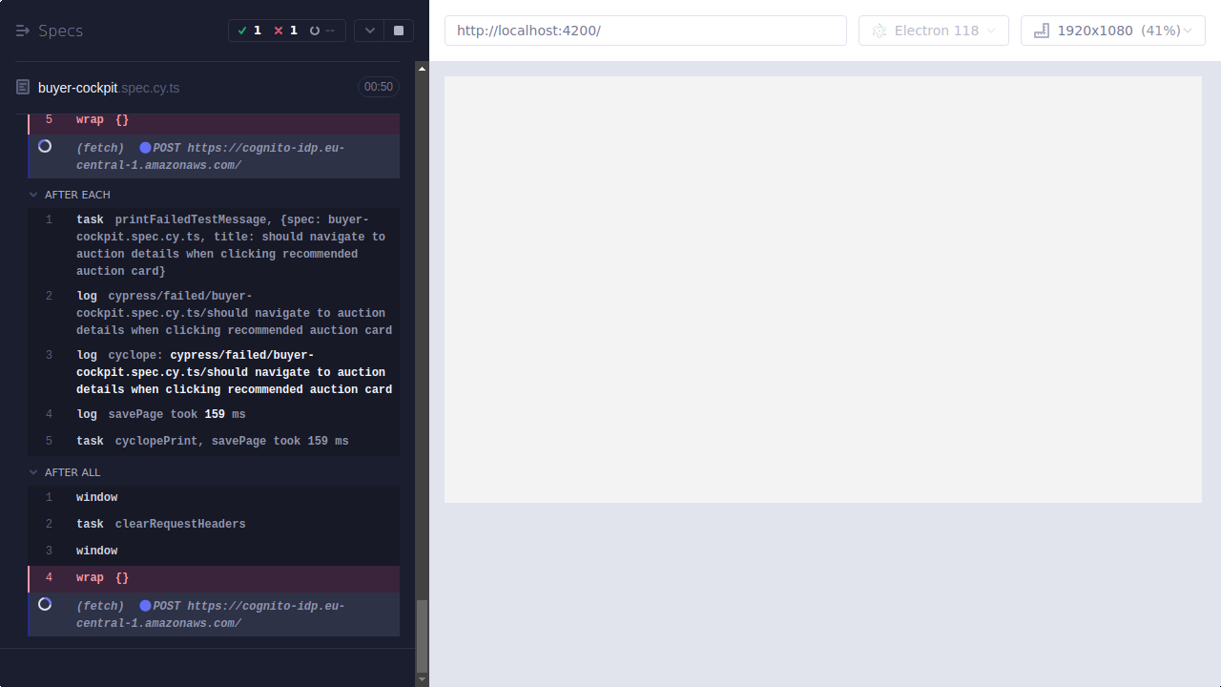Screen dimensions: 1221x687
Task: Select log cypress/failed/buyer-cockpit command row 2
Action: (x=214, y=313)
